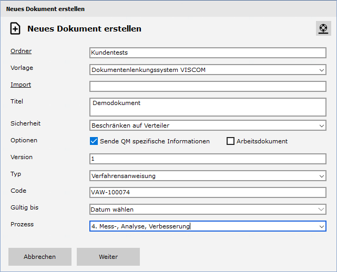The width and height of the screenshot is (337, 272).
Task: Open the Ordner link
Action: [x=21, y=51]
